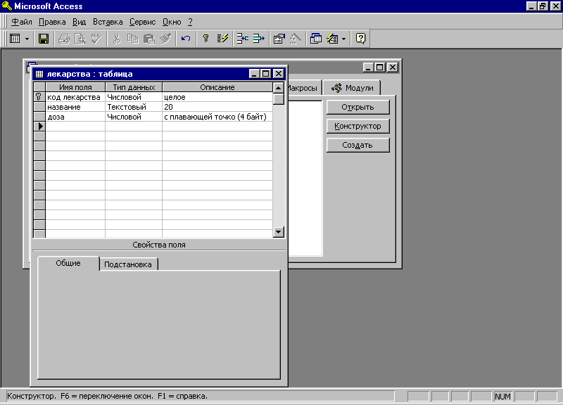Click the key-marked row selector of 'код лекарства'

(x=39, y=97)
